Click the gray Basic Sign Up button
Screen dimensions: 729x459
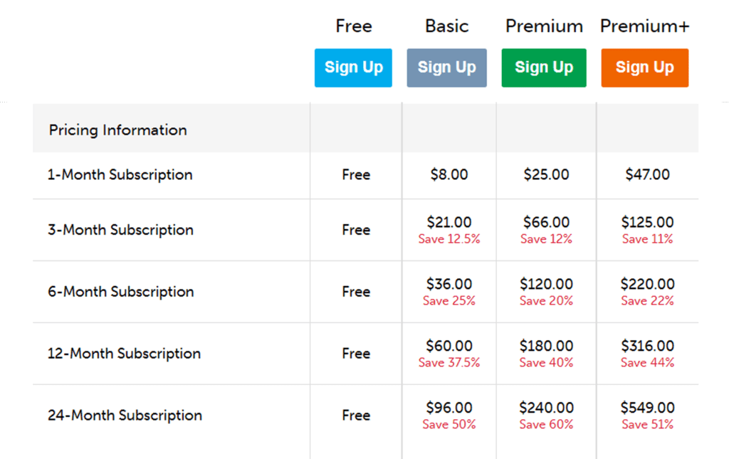(x=446, y=67)
